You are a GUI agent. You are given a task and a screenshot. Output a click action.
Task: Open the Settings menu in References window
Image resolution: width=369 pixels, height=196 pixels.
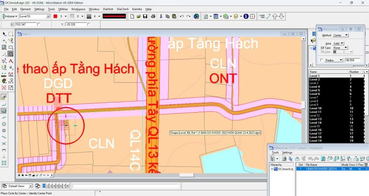coord(287,152)
